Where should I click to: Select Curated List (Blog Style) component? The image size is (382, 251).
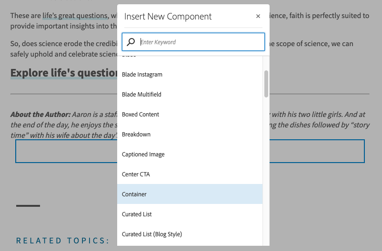(152, 234)
